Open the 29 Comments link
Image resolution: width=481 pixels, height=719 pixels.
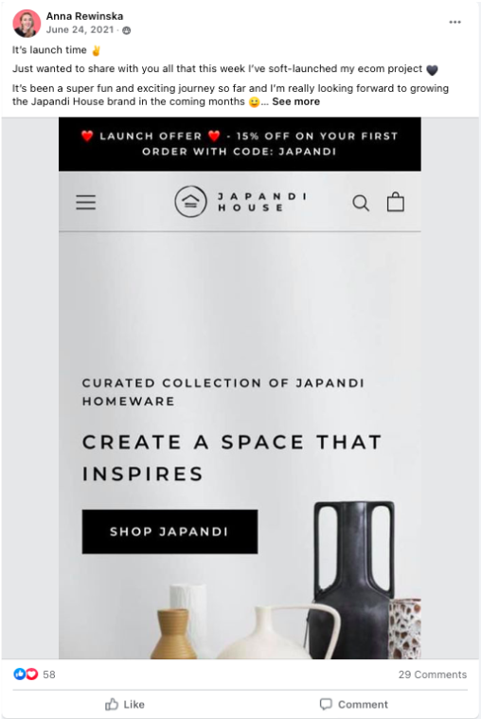coord(433,674)
